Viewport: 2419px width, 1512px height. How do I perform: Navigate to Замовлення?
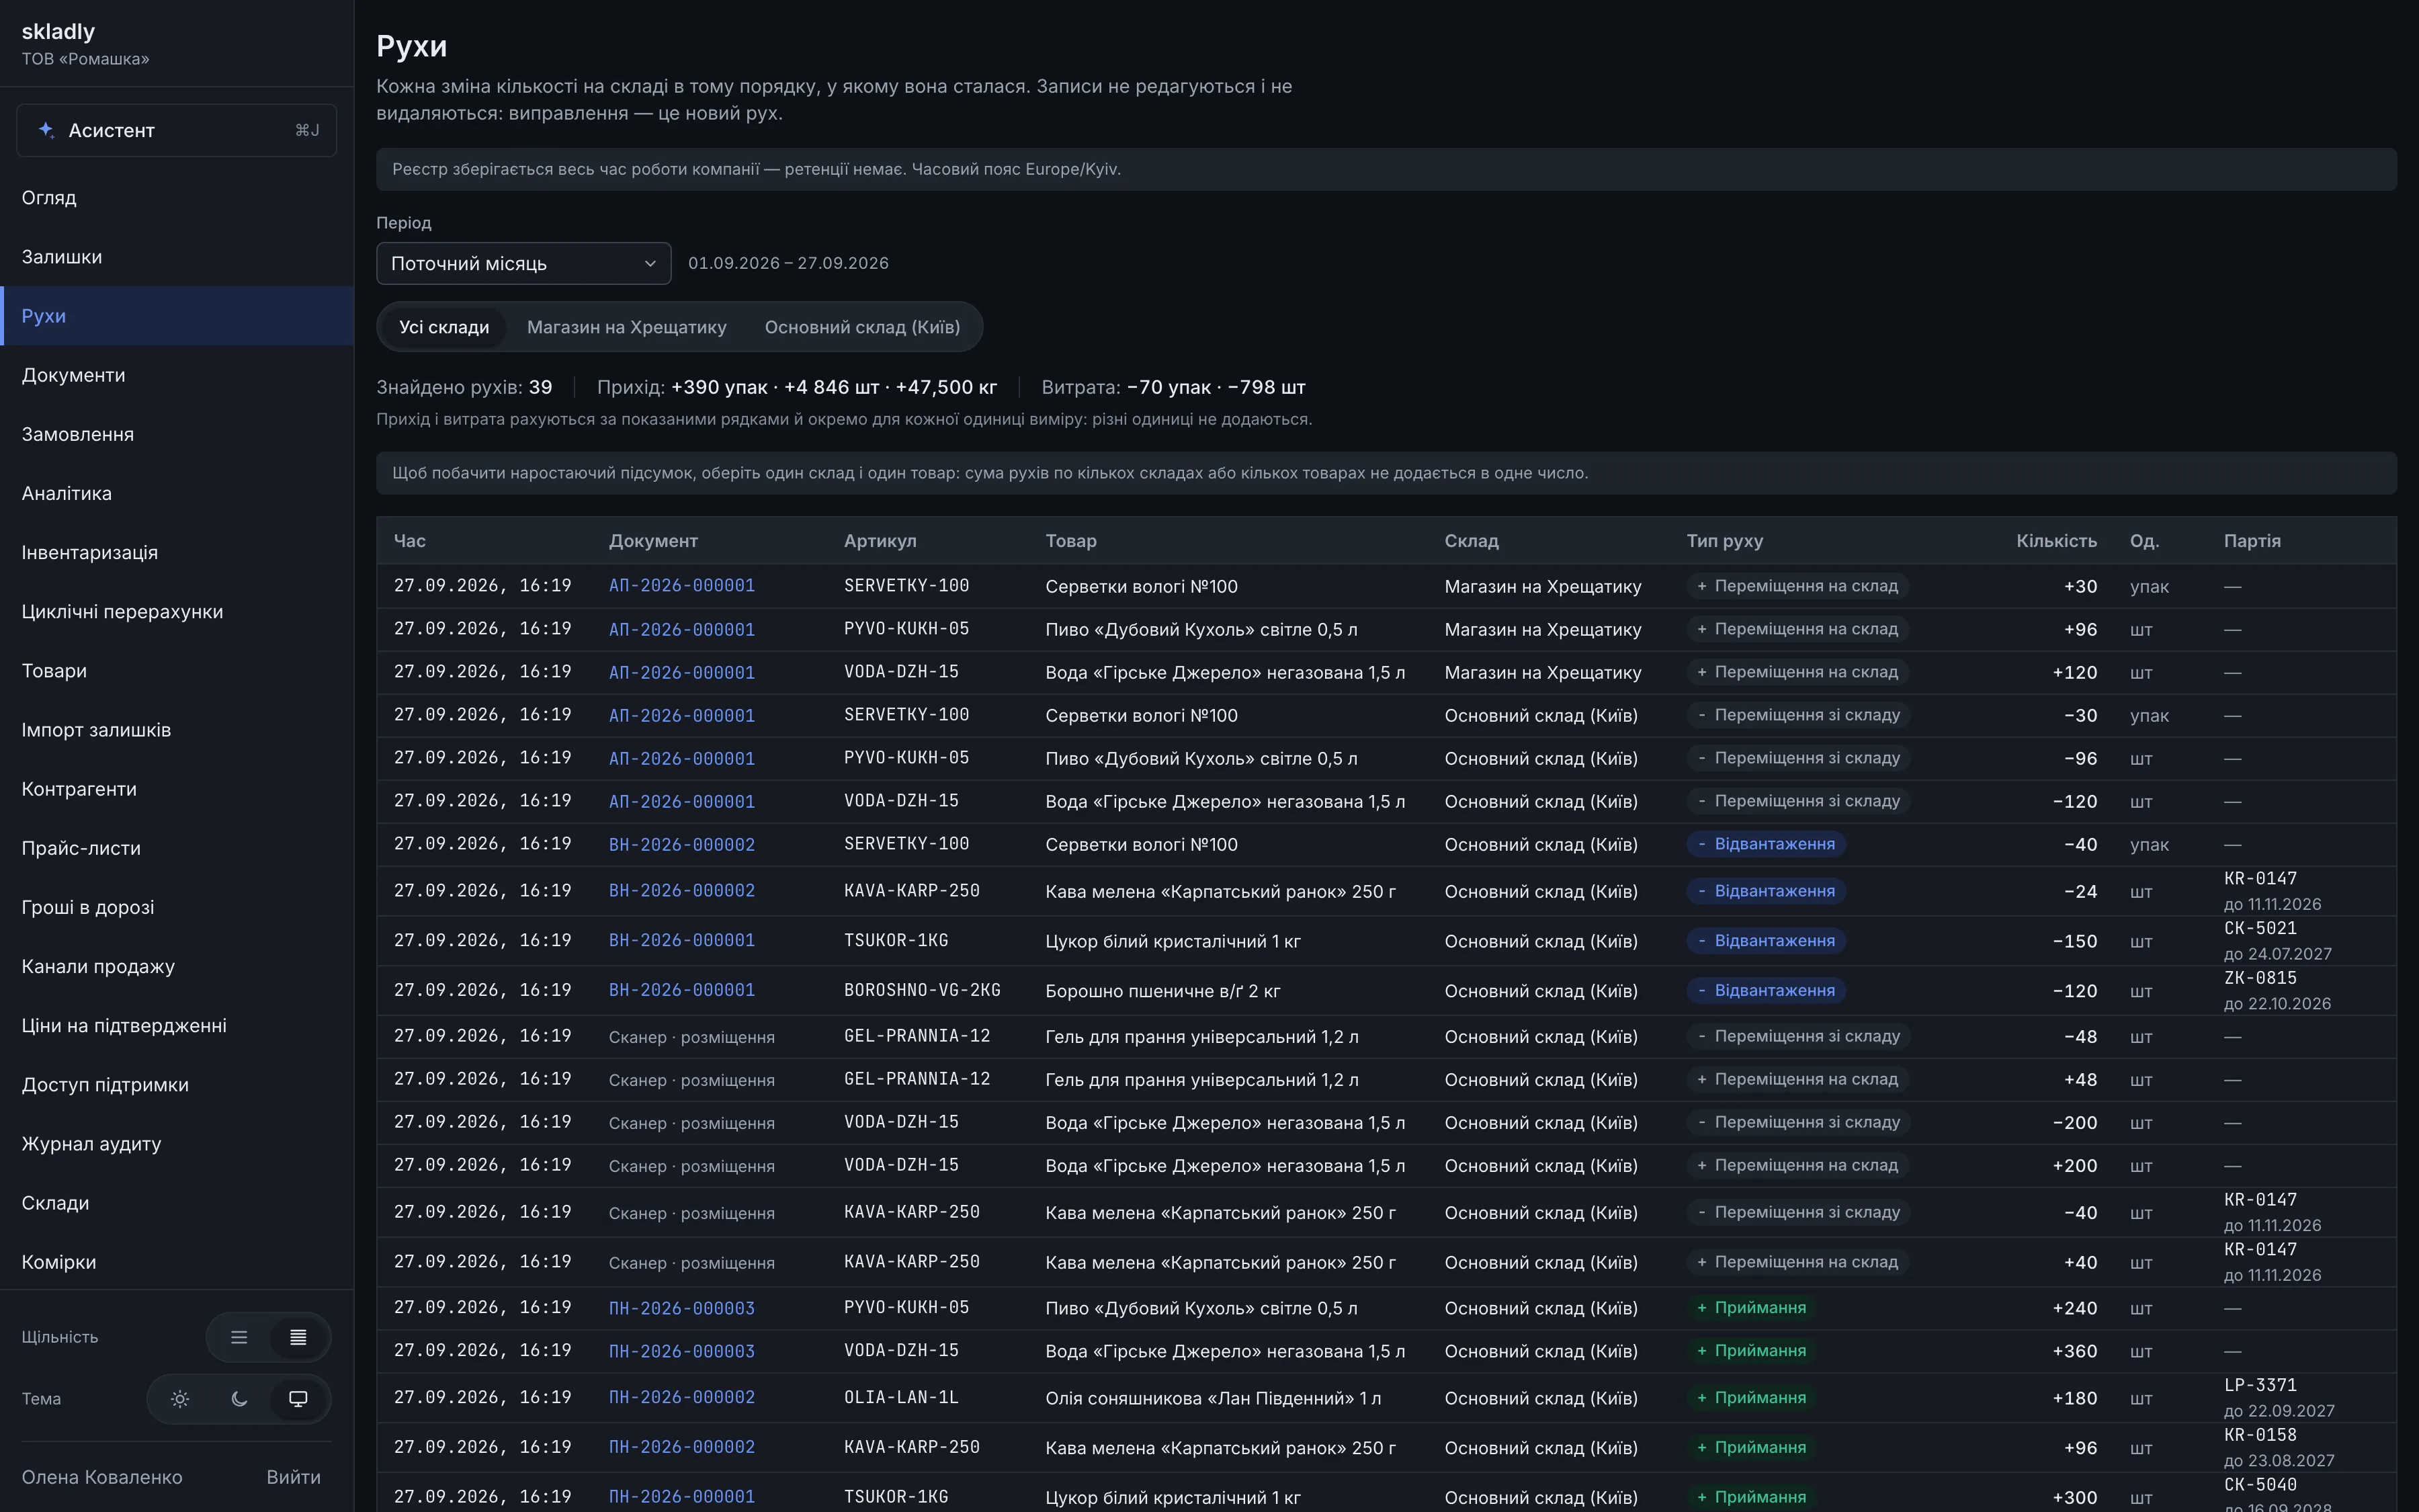coord(177,434)
